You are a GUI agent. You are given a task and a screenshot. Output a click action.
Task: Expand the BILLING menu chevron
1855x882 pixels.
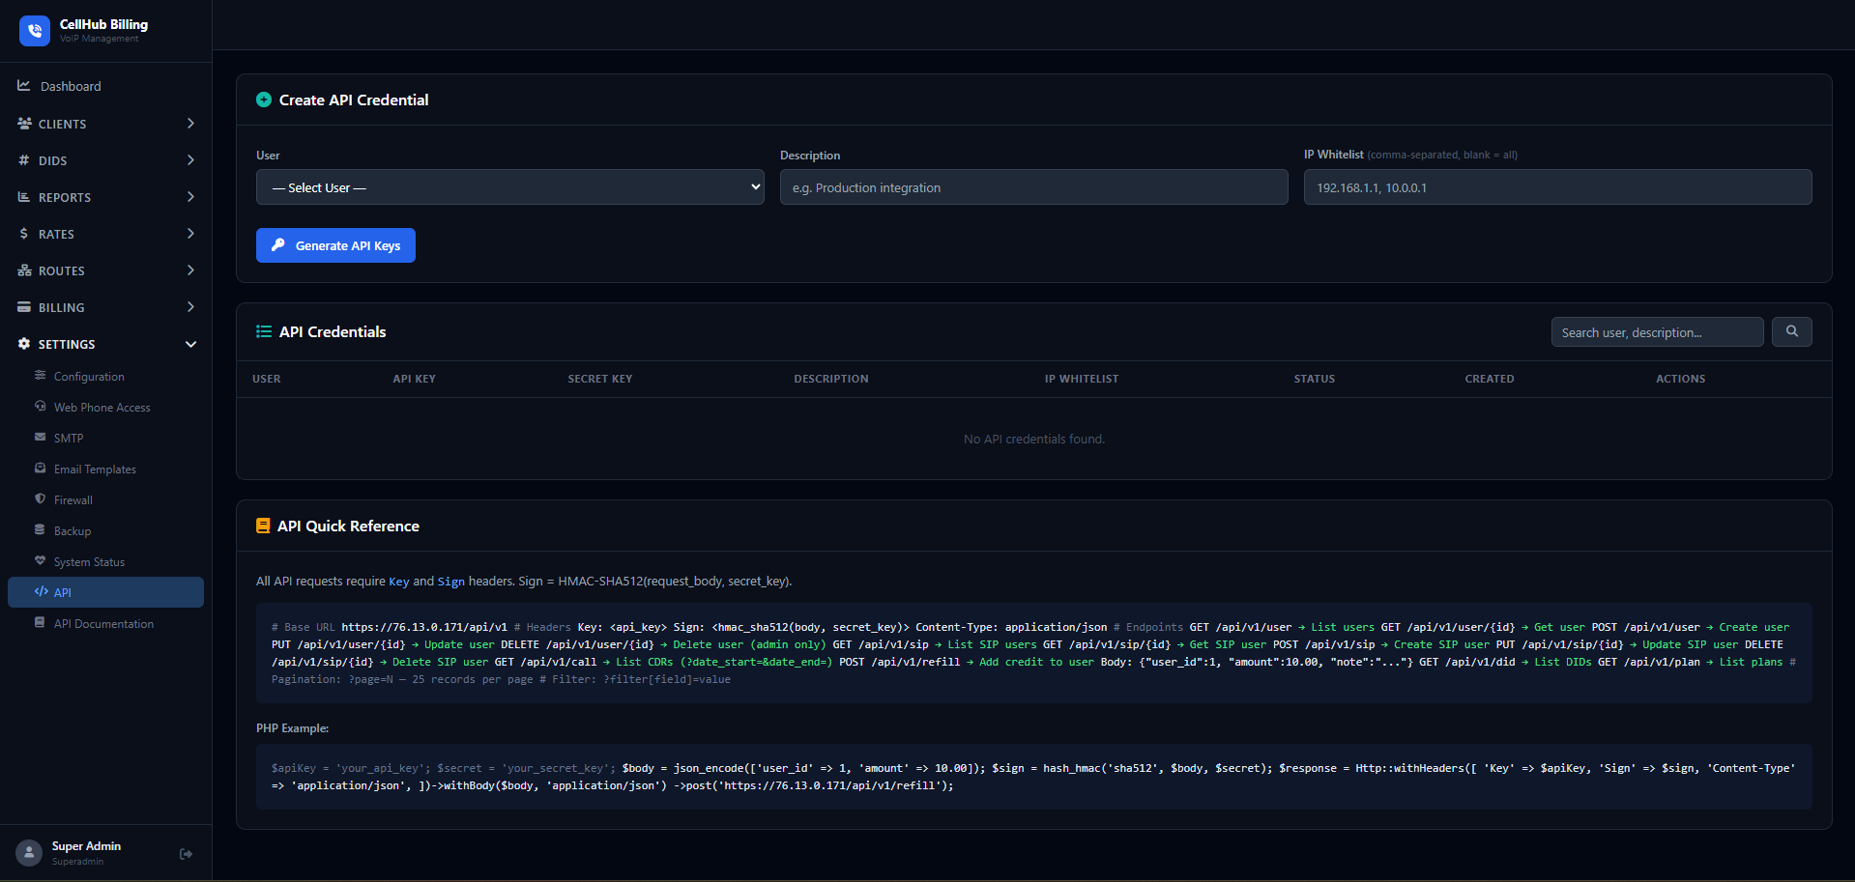(190, 307)
